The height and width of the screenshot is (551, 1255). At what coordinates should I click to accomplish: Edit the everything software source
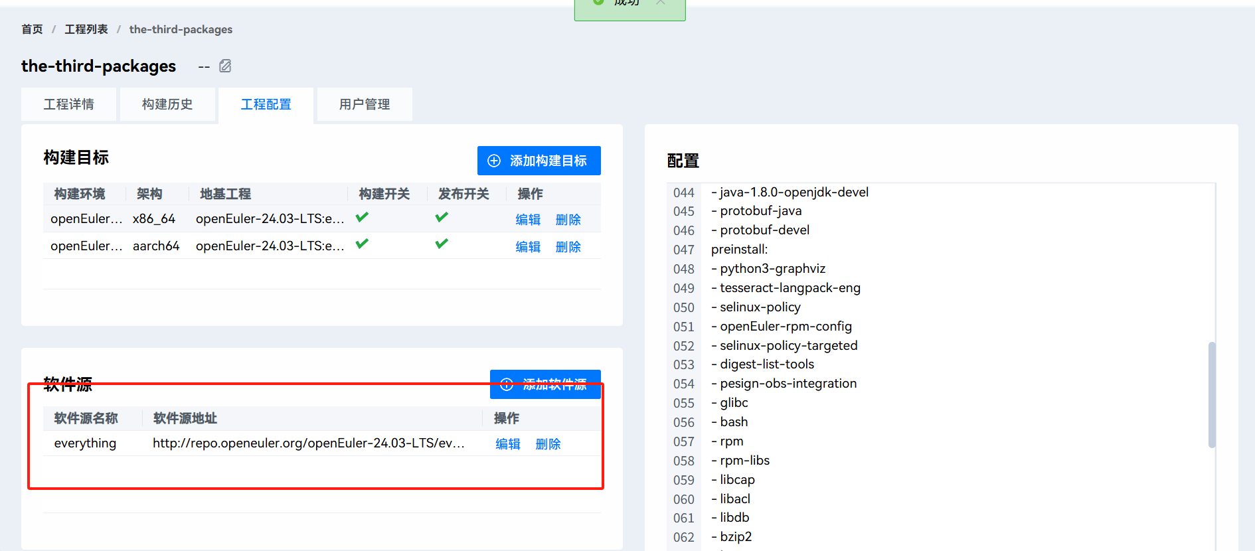pos(508,444)
